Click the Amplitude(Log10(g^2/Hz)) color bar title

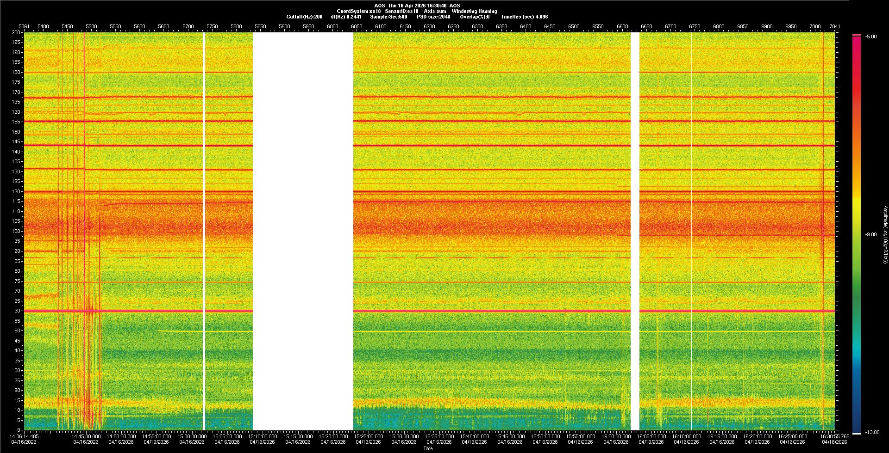click(x=885, y=234)
